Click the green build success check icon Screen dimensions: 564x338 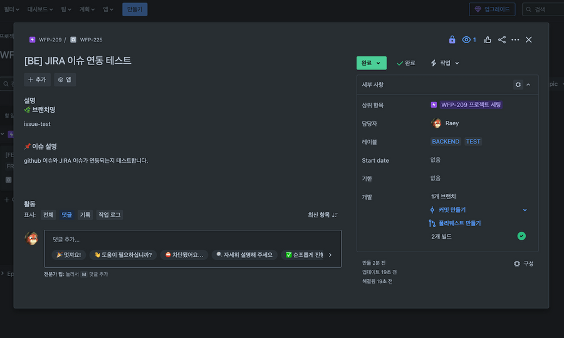tap(521, 236)
